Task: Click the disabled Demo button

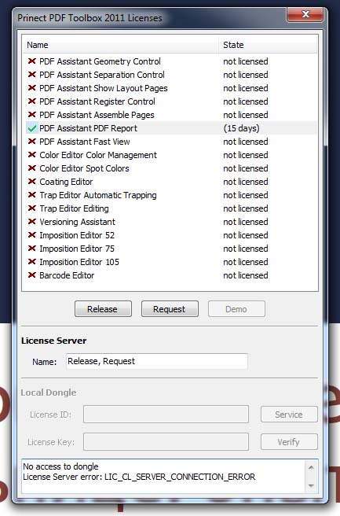Action: coord(236,309)
